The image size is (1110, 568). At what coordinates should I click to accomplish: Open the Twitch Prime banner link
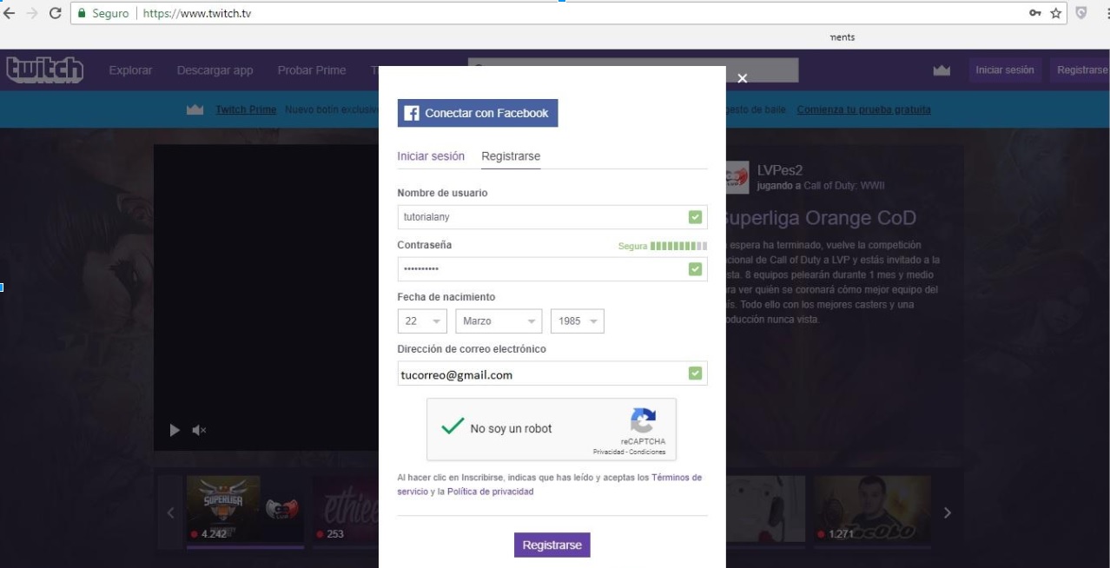pos(246,109)
